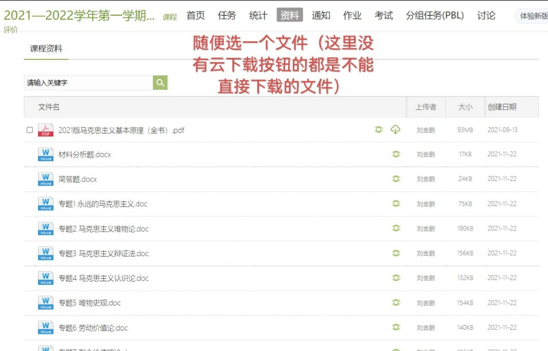This screenshot has height=351, width=548.
Task: Open file 简答题.docx
Action: pos(77,179)
